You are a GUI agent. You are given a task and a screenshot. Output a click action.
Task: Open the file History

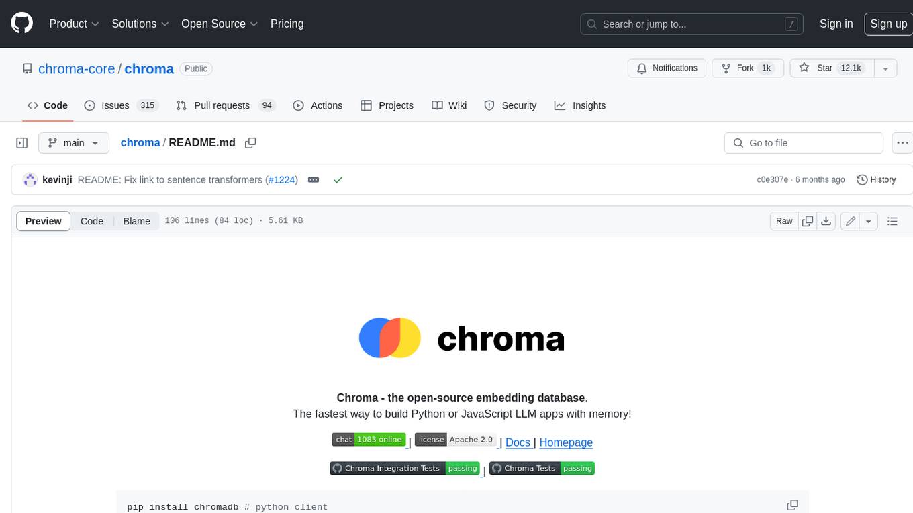tap(876, 180)
